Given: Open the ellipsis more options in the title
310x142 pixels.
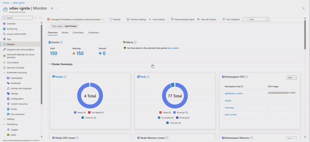Looking at the screenshot, I should (x=57, y=8).
